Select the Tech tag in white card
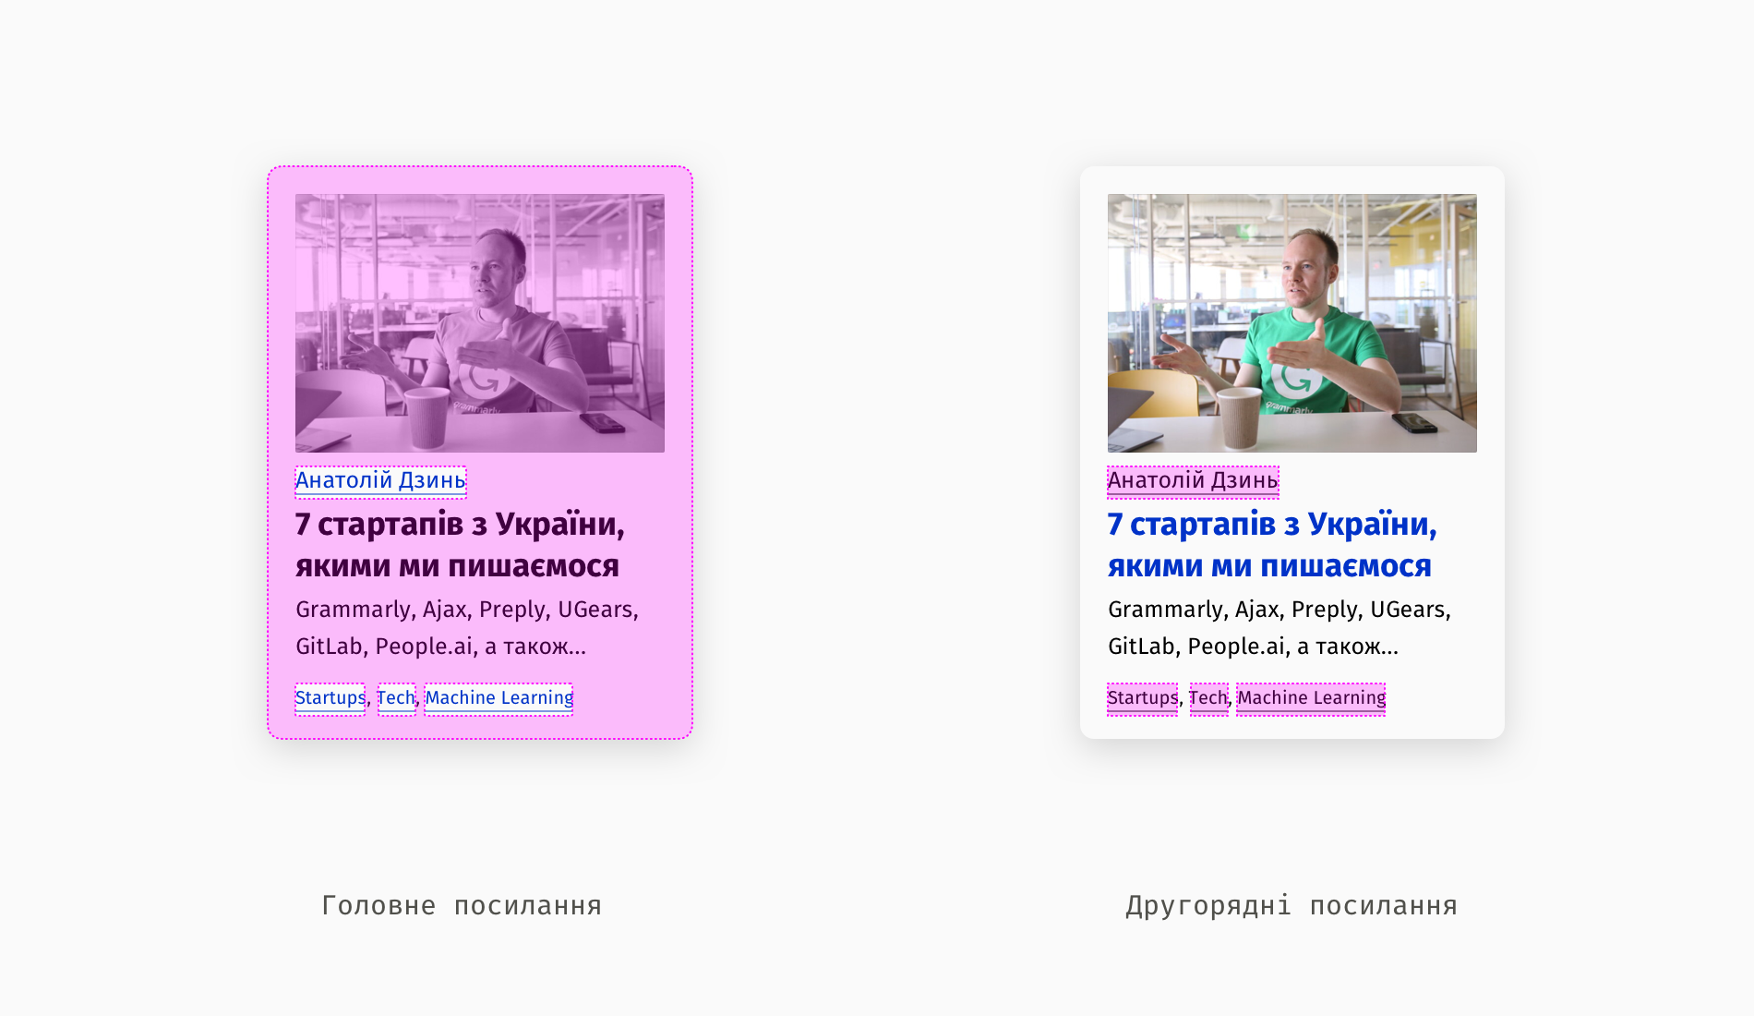Image resolution: width=1754 pixels, height=1016 pixels. (x=1209, y=698)
